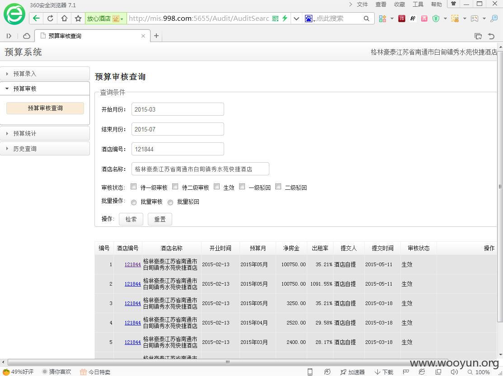Open the 收藏 menu

pos(400,4)
